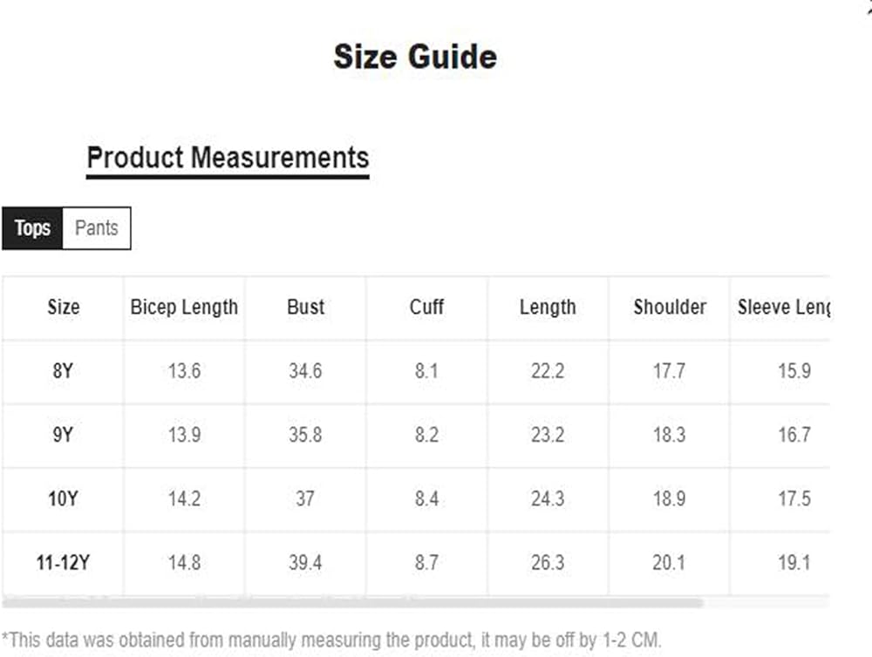The width and height of the screenshot is (872, 657).
Task: Click the Product Measurements heading
Action: click(228, 159)
